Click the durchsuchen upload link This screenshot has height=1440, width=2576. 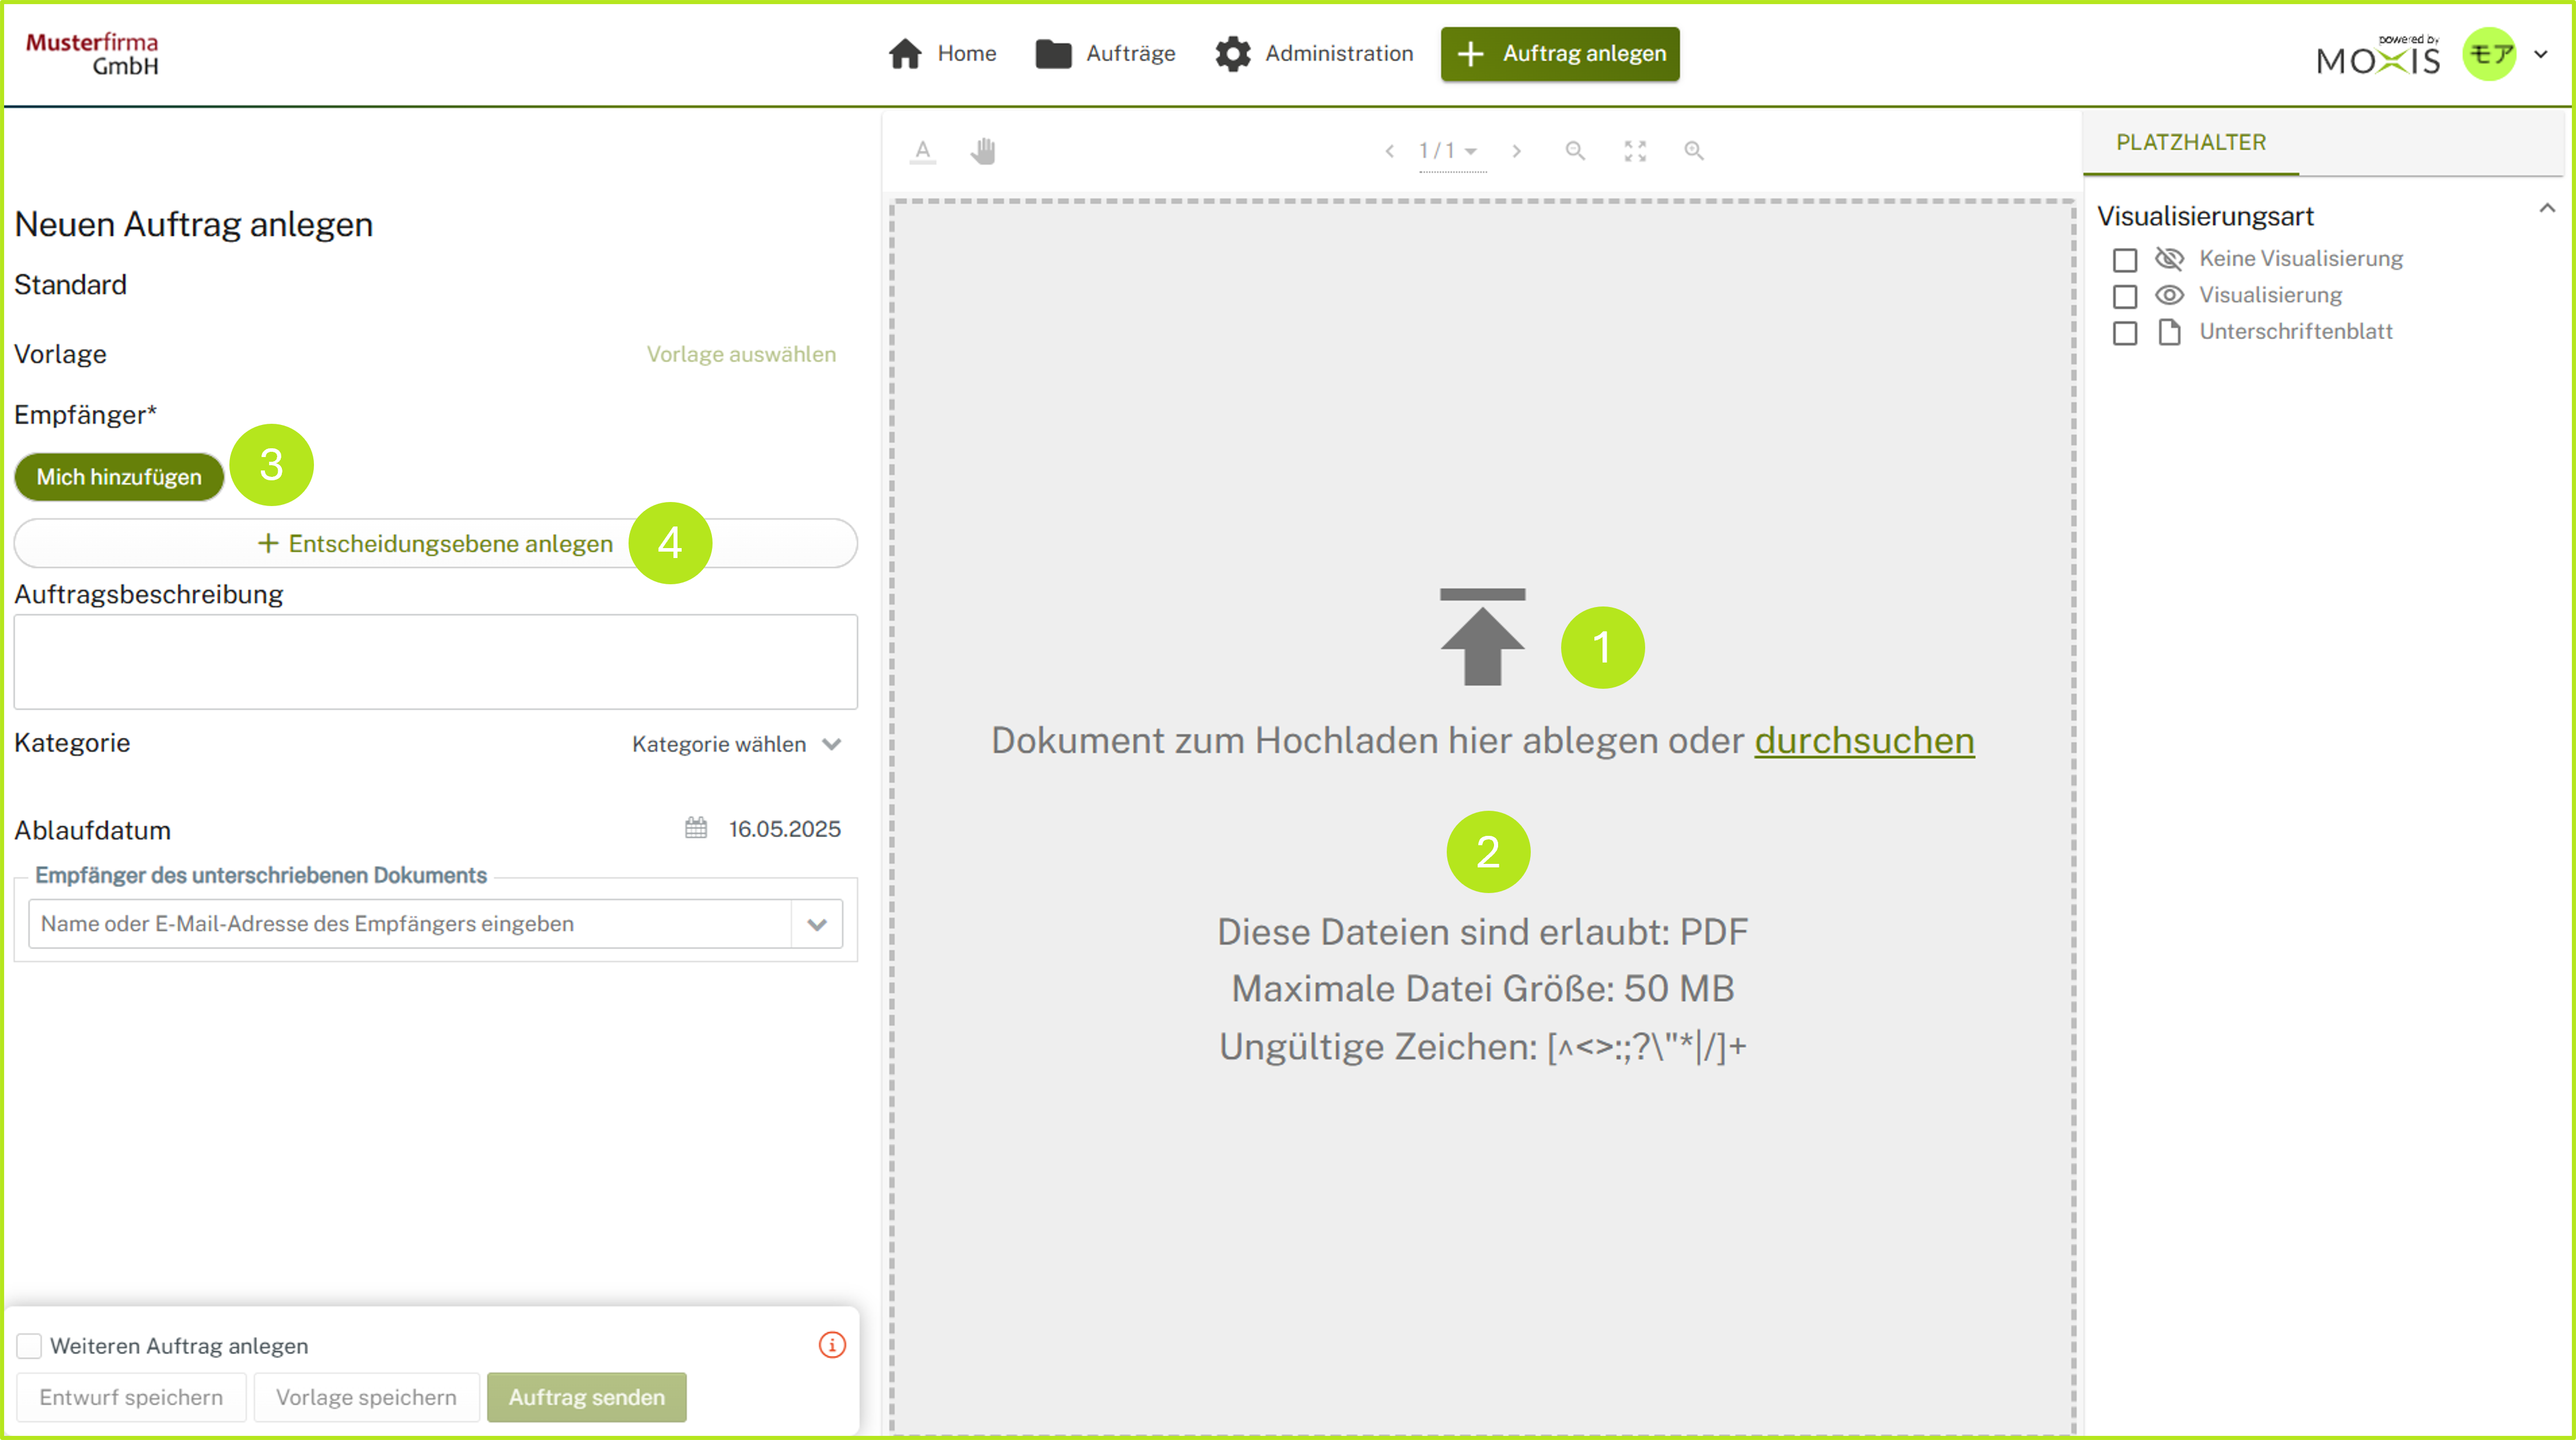coord(1863,741)
